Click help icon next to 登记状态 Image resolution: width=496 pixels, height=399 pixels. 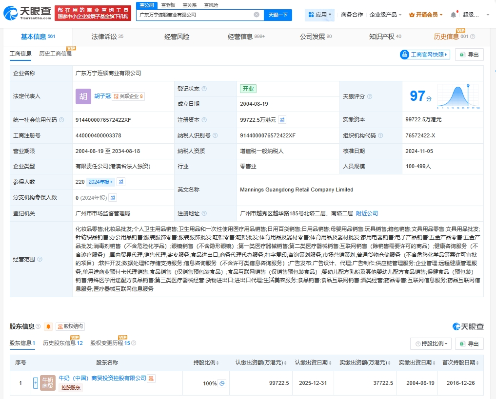(x=204, y=89)
